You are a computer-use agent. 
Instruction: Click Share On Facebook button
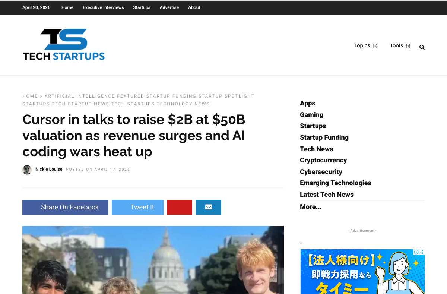click(65, 207)
